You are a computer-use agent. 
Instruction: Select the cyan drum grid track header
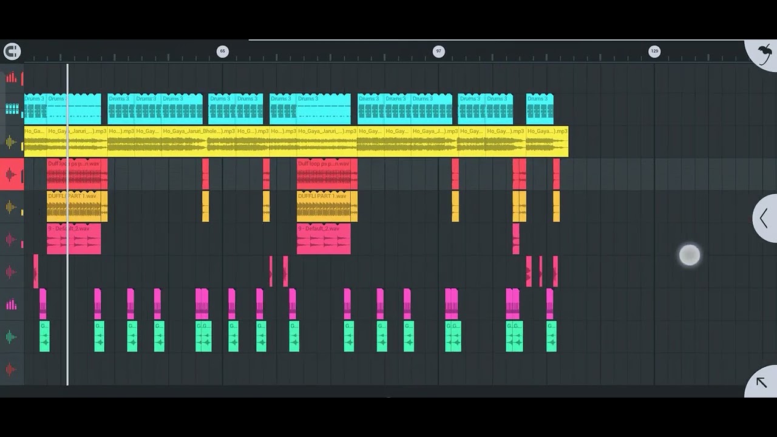click(x=12, y=109)
